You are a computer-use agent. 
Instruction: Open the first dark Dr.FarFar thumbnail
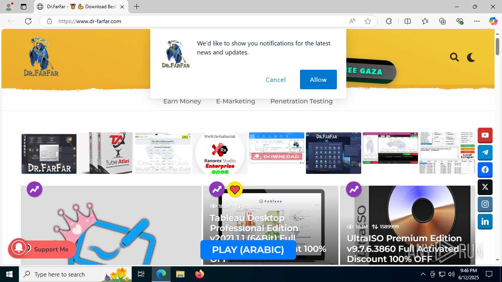(x=49, y=153)
